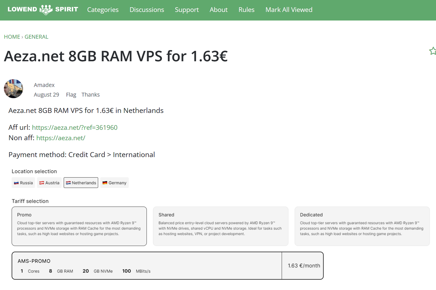Screen dimensions: 436x290
Task: View the Rules page
Action: [246, 10]
